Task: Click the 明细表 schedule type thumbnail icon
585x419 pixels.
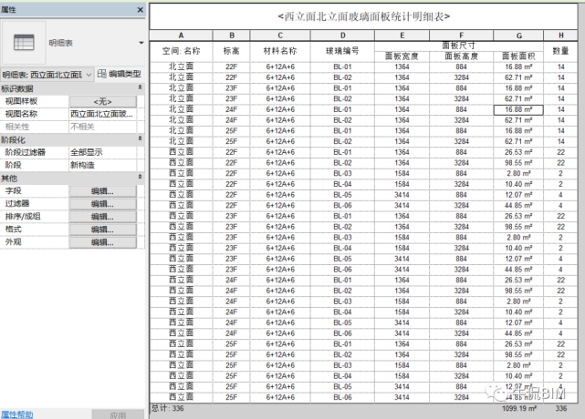Action: (24, 43)
